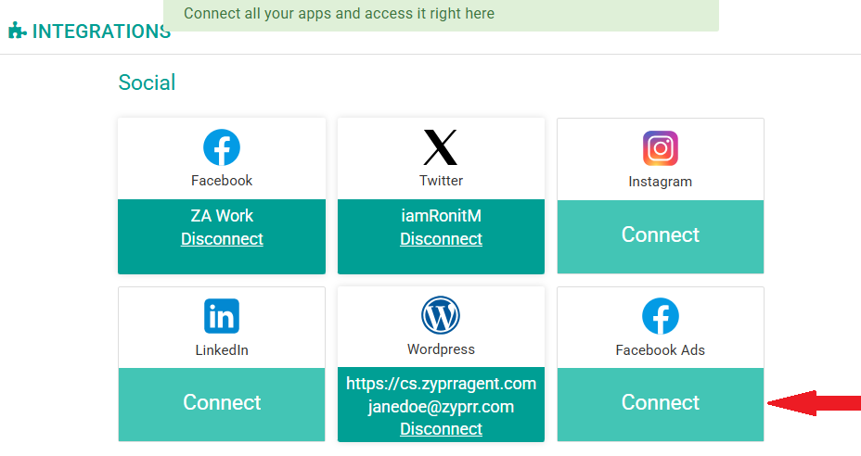The image size is (861, 456).
Task: Click the Facebook Ads logo icon
Action: (x=660, y=316)
